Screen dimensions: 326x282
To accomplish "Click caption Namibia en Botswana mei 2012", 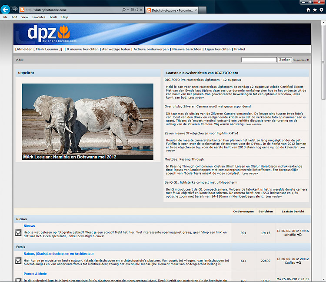I will (x=85, y=157).
